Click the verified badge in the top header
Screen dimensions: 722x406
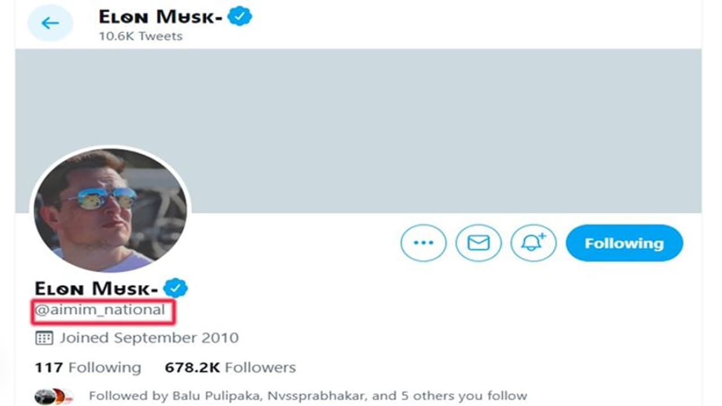pyautogui.click(x=240, y=17)
